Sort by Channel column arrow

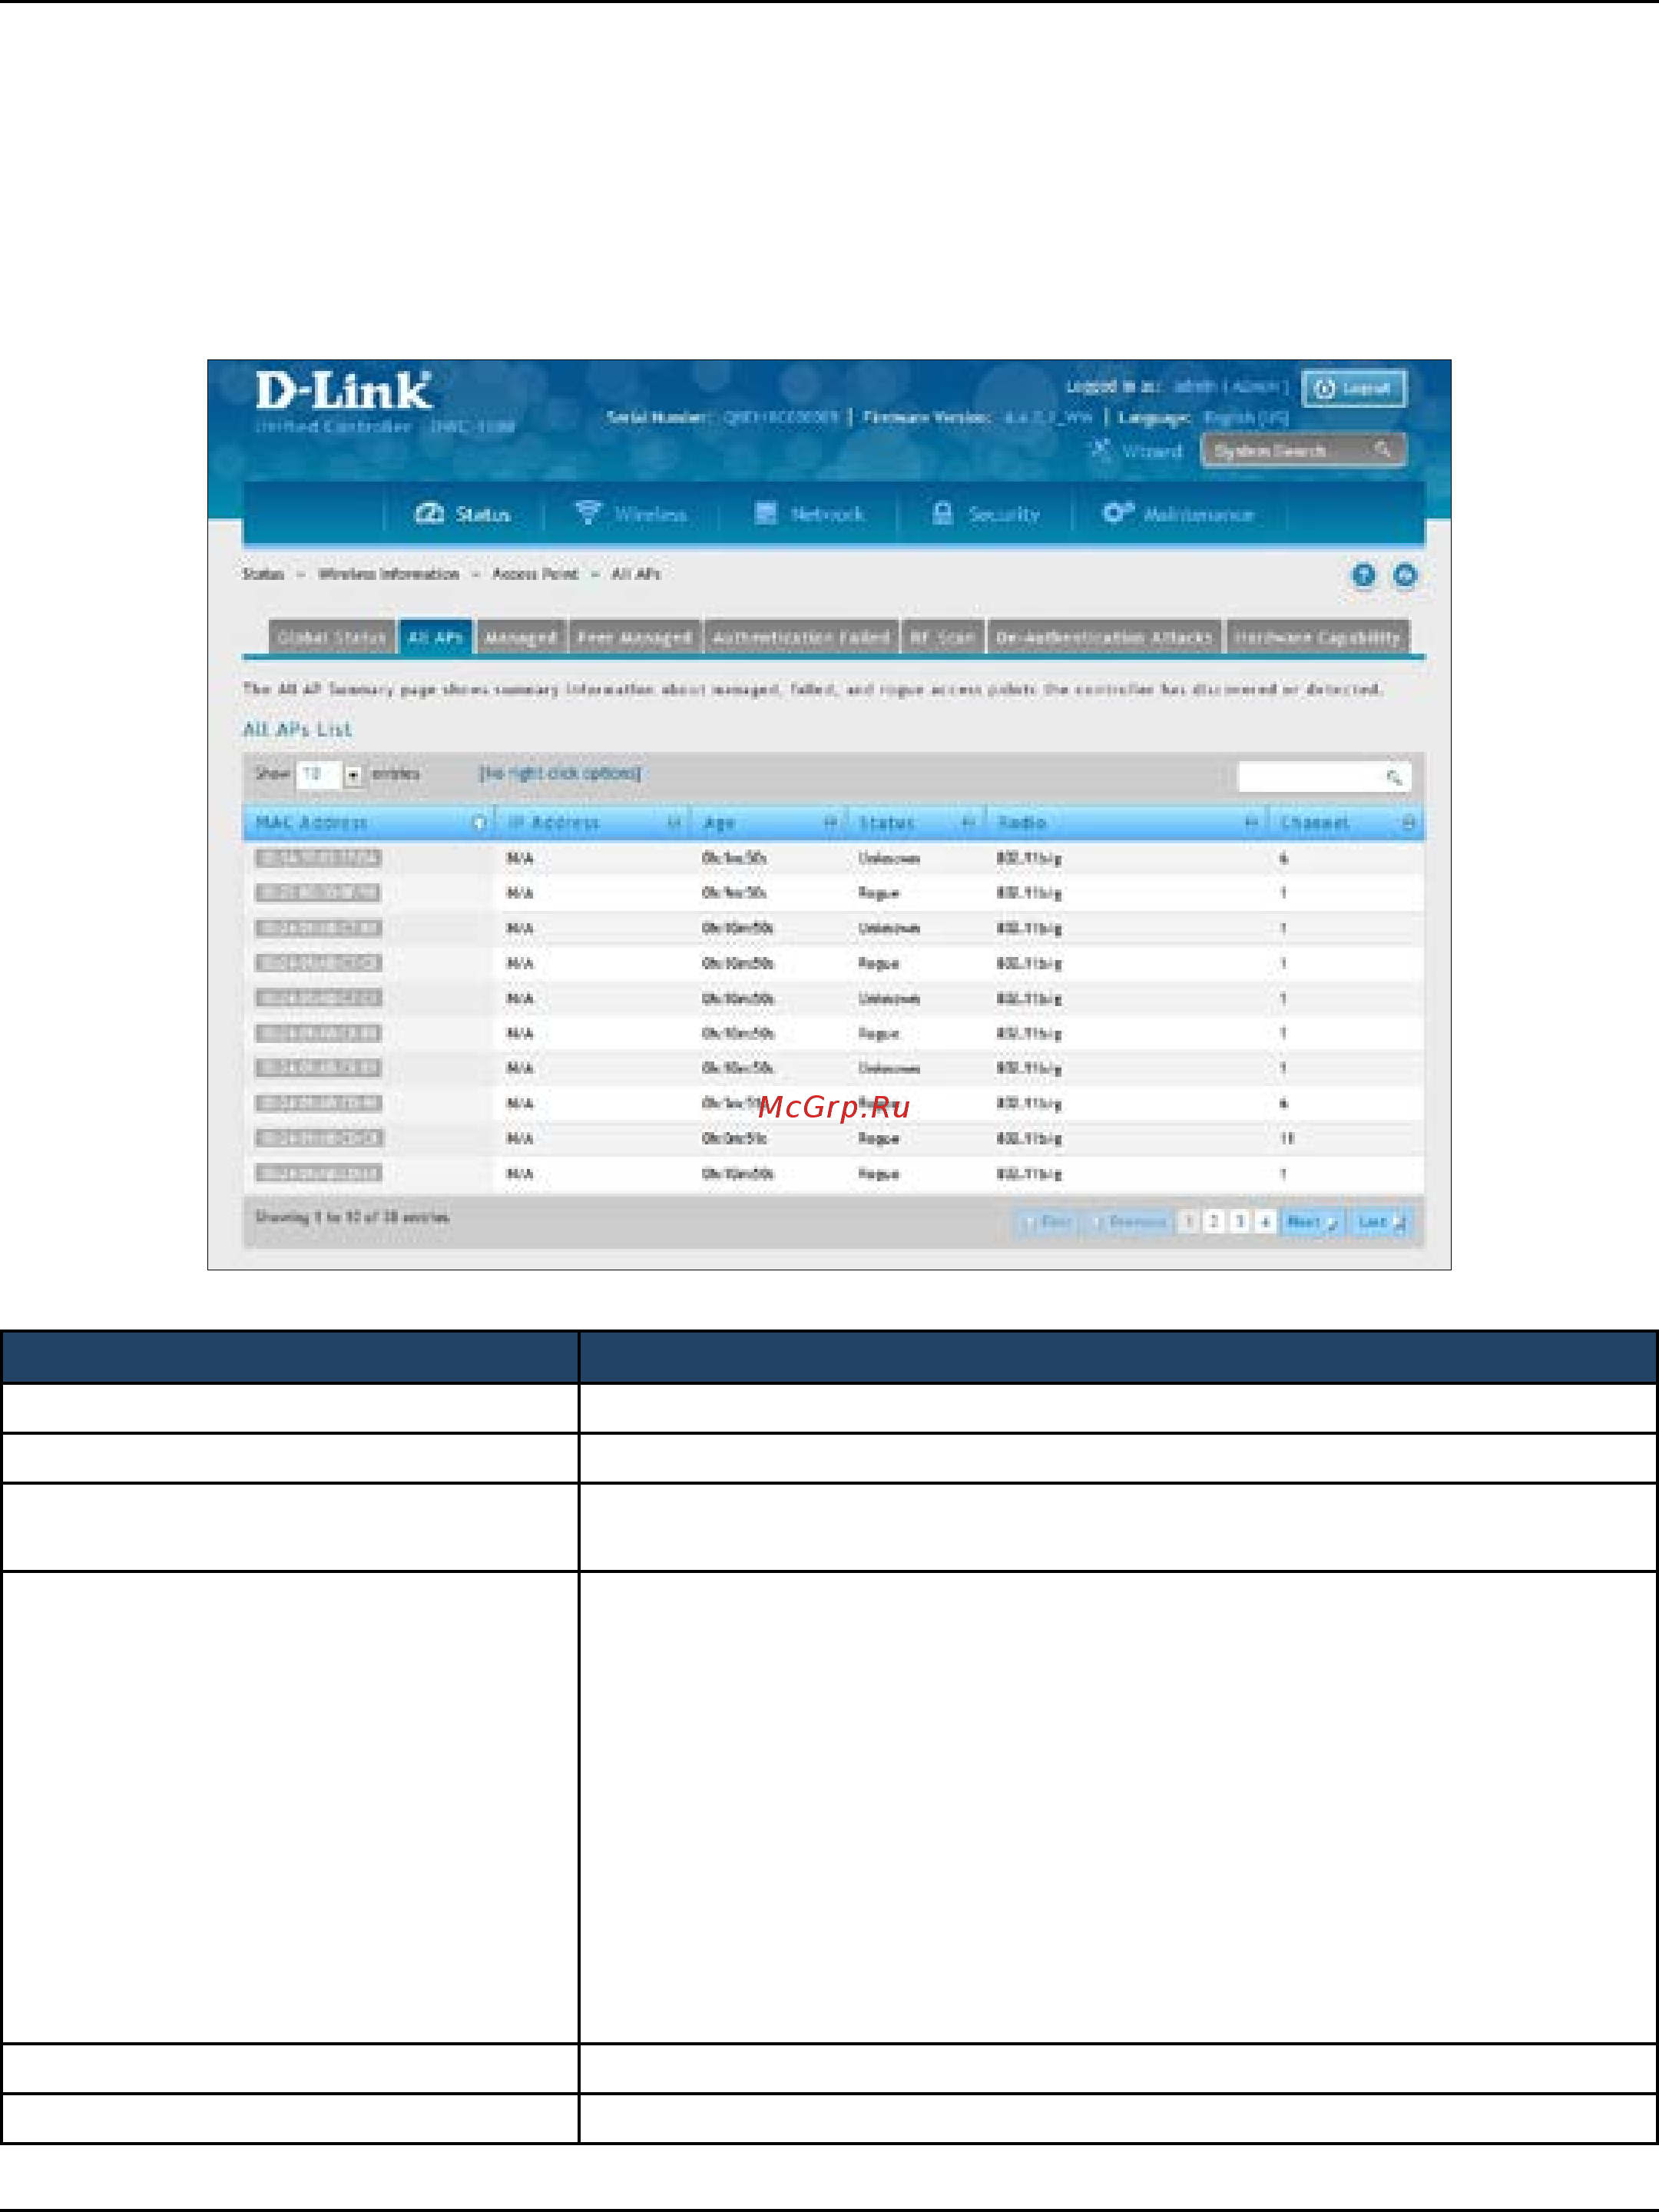1409,823
